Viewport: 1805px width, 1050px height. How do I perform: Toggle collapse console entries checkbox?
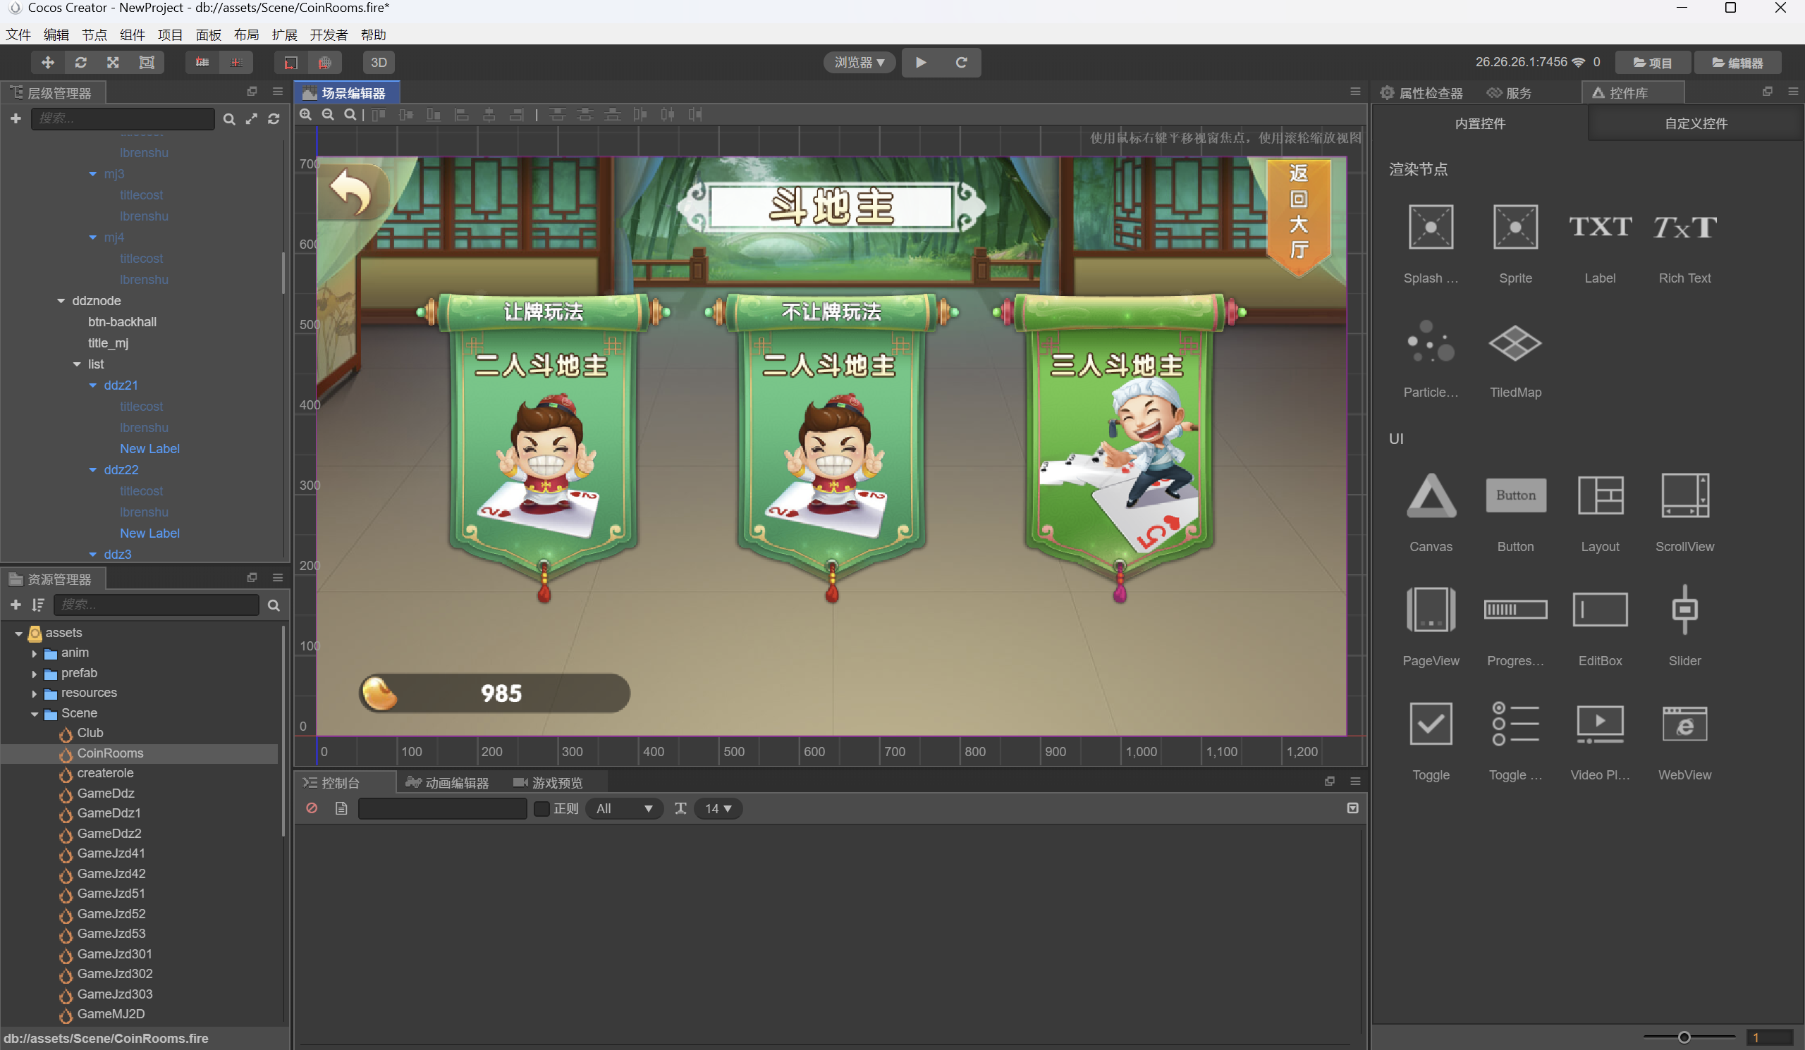pyautogui.click(x=1352, y=808)
